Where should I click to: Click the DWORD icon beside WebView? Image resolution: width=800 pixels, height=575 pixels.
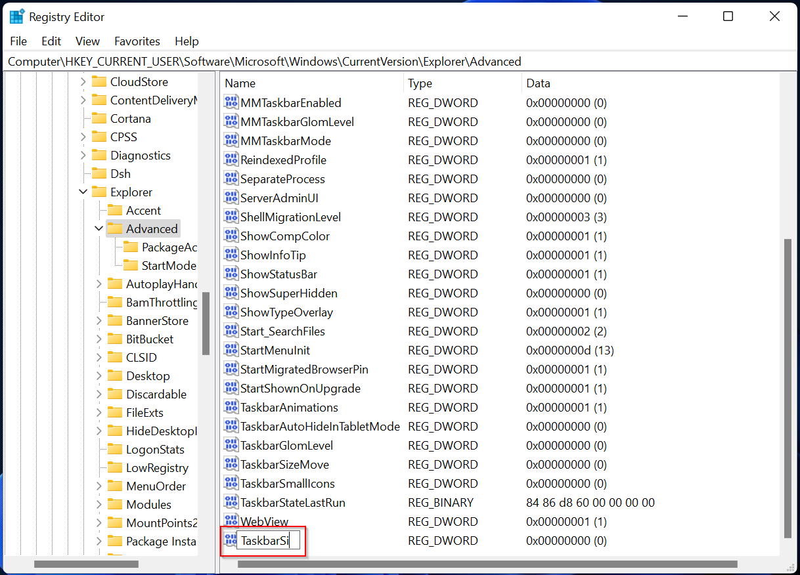(x=231, y=521)
